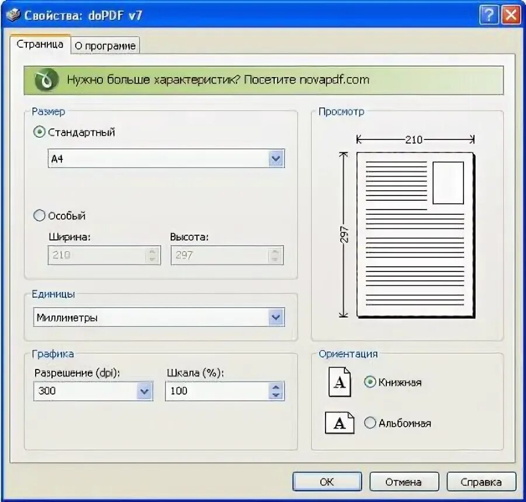Click the Высота: label
526x502 pixels.
(x=189, y=237)
